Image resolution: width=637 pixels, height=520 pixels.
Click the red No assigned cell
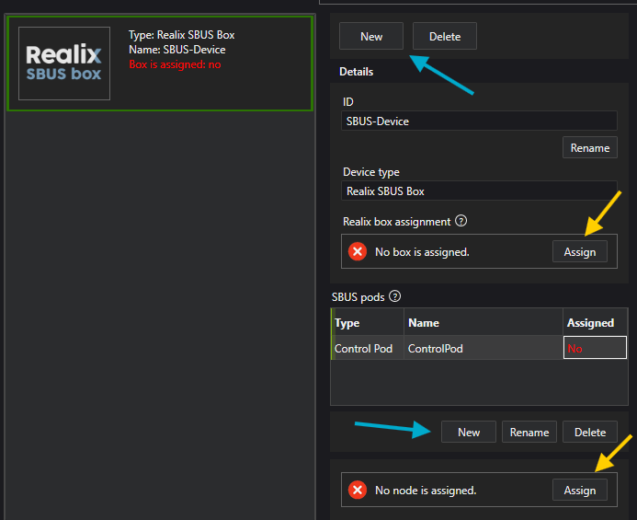click(x=595, y=348)
